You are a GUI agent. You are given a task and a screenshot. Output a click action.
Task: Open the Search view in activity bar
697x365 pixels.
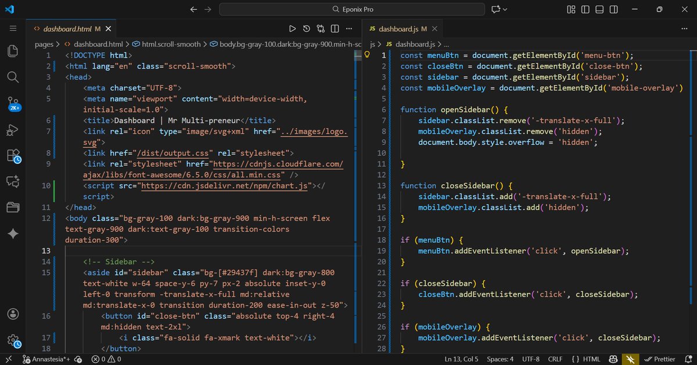point(13,77)
